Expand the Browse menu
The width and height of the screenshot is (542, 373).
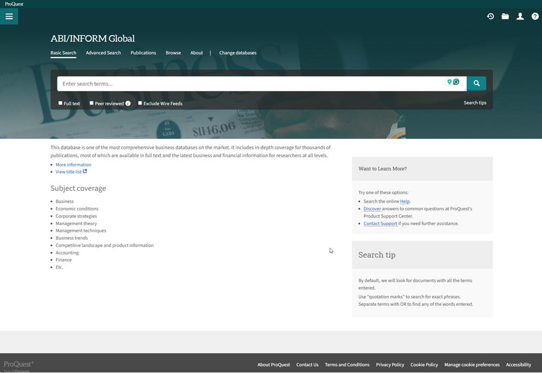pos(173,53)
